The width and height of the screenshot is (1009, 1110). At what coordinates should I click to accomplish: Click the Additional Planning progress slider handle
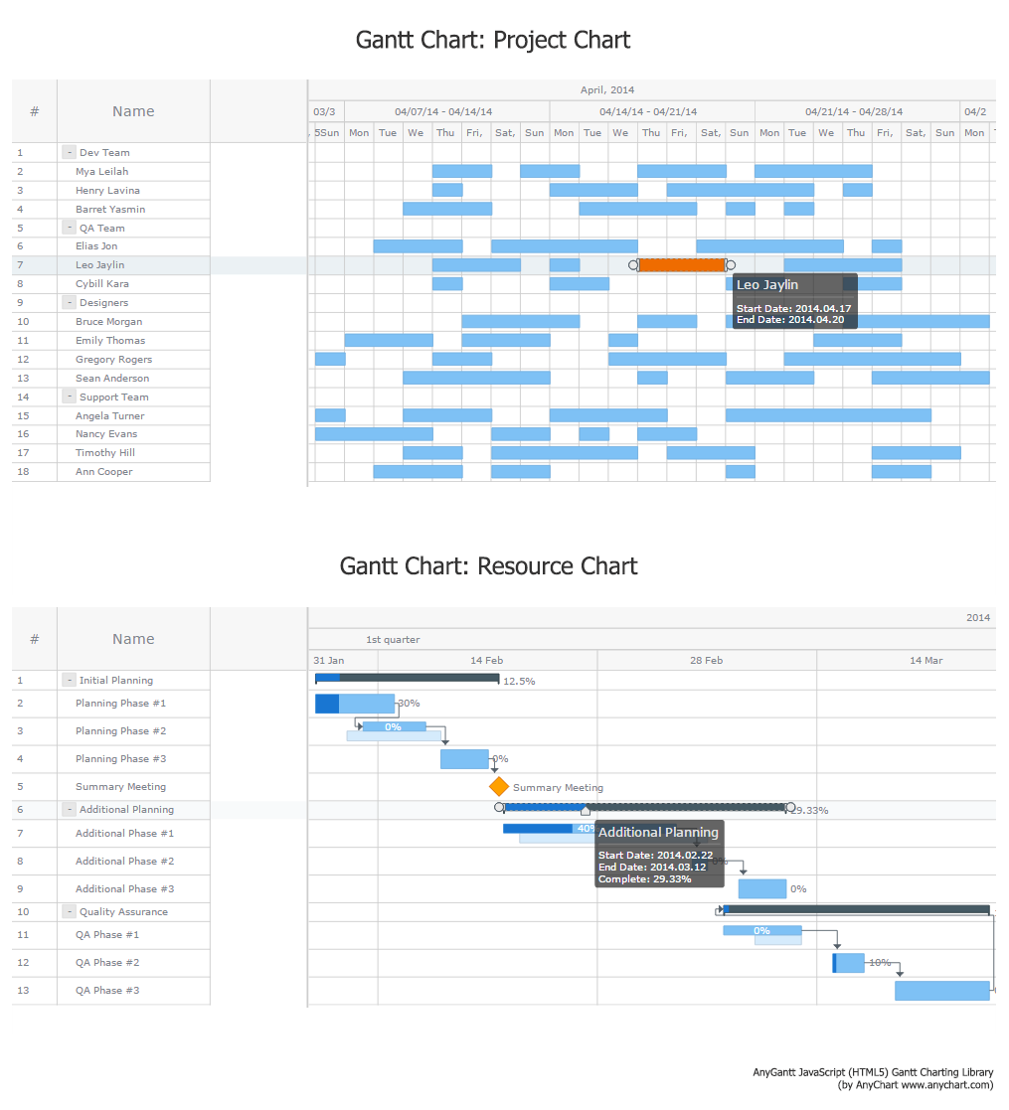(x=586, y=812)
